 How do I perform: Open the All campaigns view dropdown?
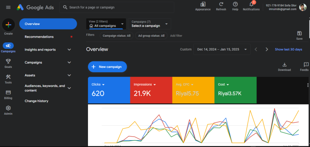106,24
